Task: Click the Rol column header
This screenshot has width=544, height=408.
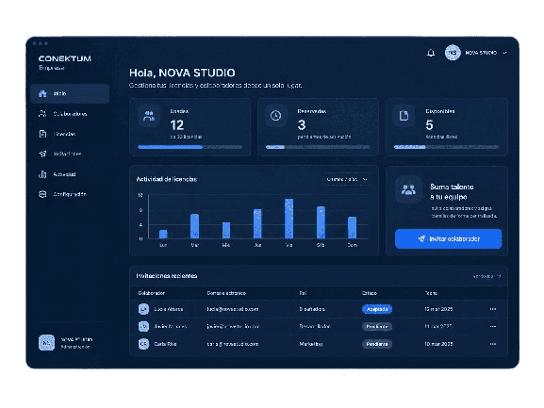Action: [303, 293]
